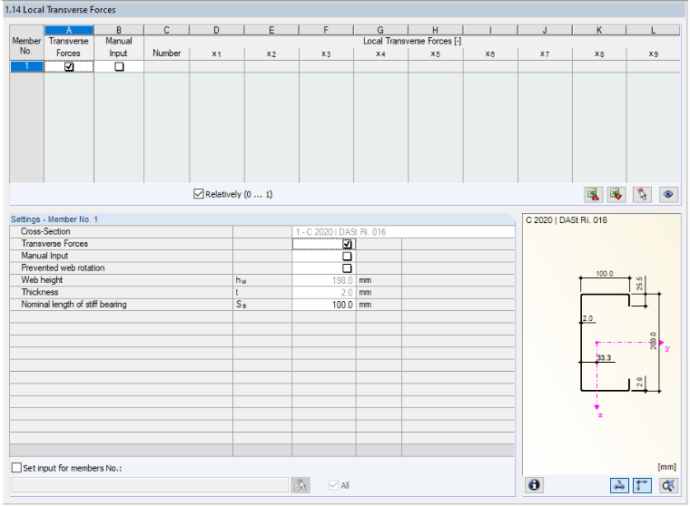Click the cross-section title 'C 2020 | DASt Ri. 016'

click(567, 219)
